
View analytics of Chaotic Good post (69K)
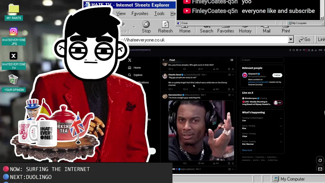click(216, 89)
